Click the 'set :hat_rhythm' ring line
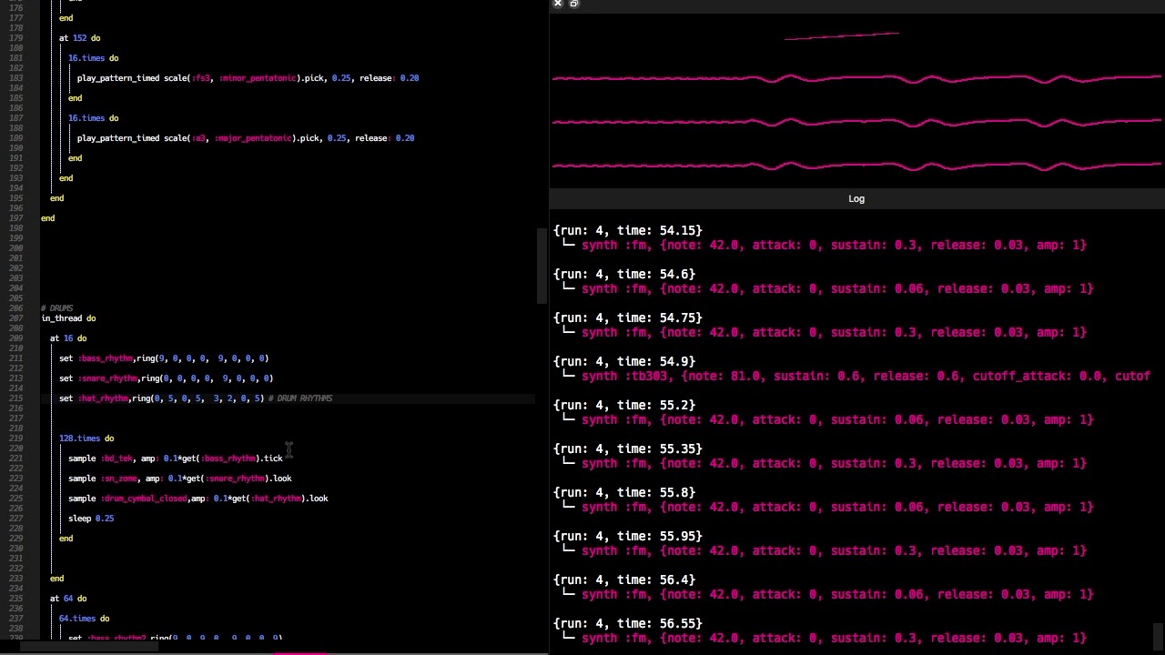Screen dimensions: 1165x655 tap(161, 398)
